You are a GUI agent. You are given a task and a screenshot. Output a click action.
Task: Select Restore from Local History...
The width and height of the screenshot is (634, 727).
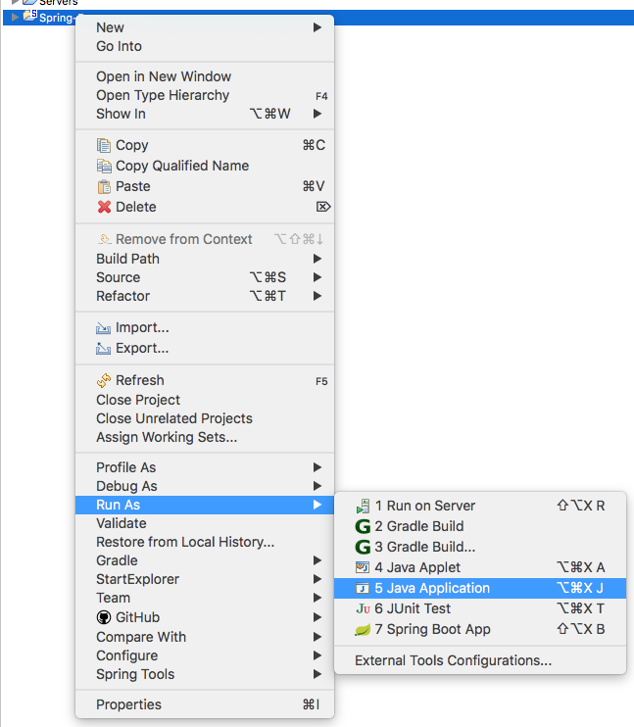pyautogui.click(x=205, y=542)
